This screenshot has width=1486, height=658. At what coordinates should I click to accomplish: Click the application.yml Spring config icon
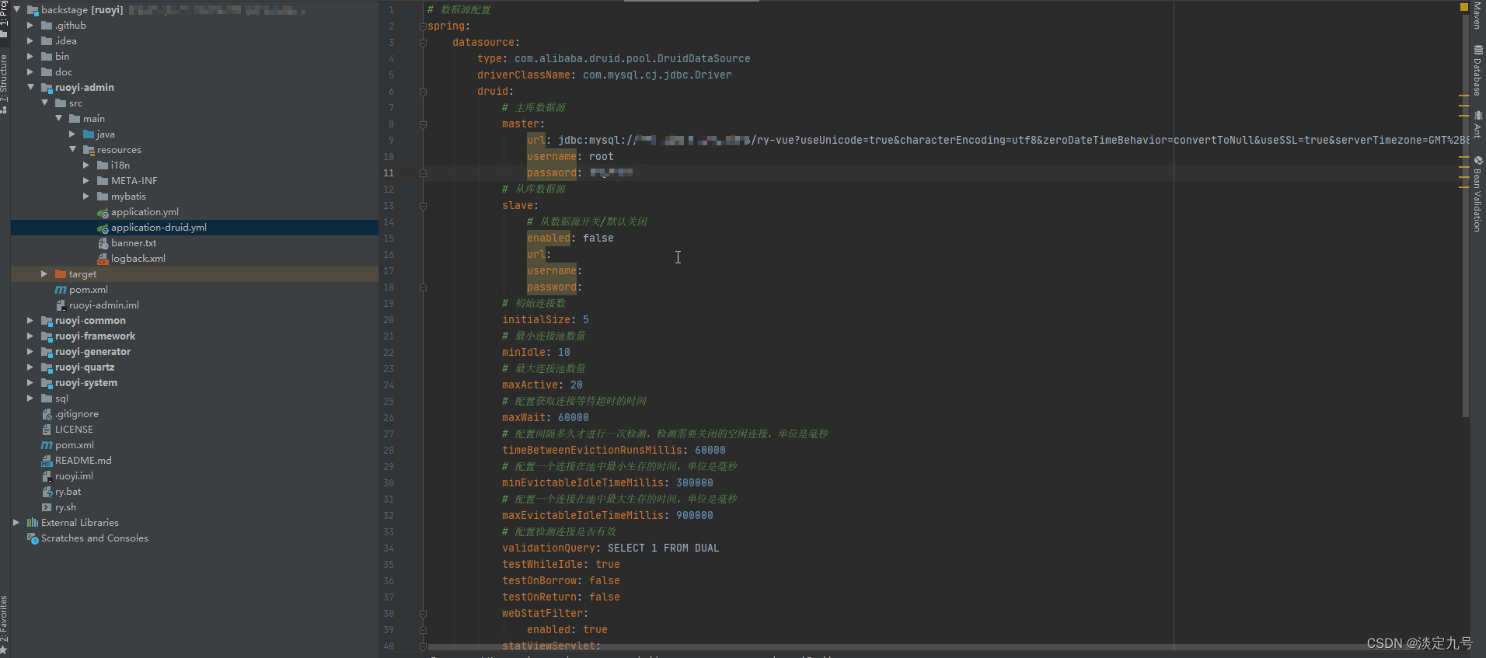coord(103,212)
